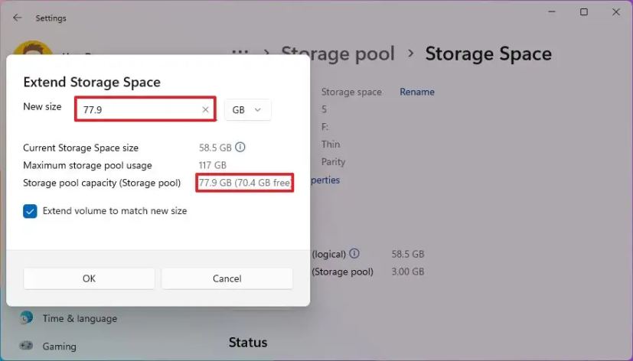
Task: Click info icon beside Current Storage Space size
Action: click(240, 147)
